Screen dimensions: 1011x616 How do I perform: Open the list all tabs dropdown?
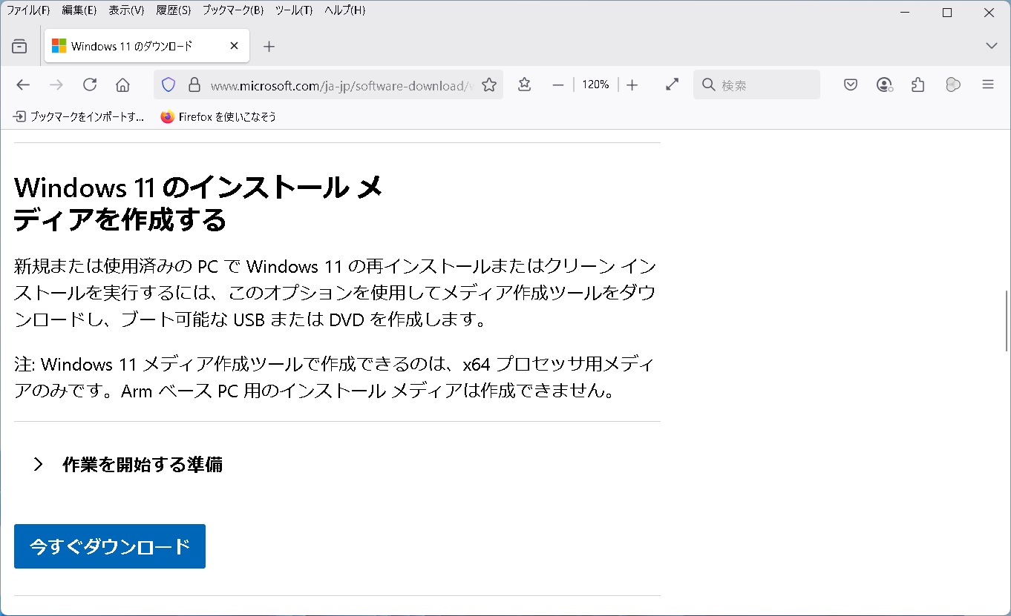(x=991, y=46)
